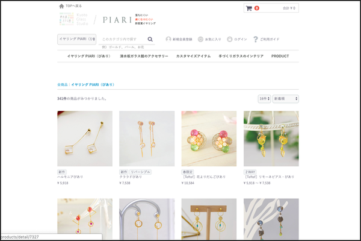Click the ご利用ガイド question mark icon
361x241 pixels.
(255, 39)
